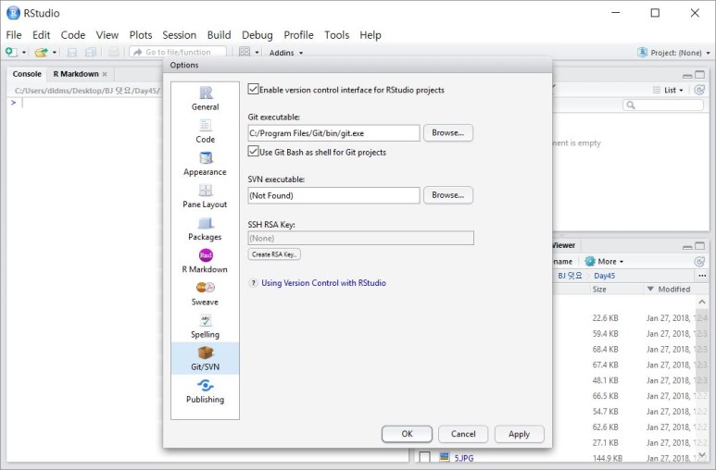Click the Files pane scroll up arrow
The height and width of the screenshot is (470, 716).
[702, 303]
